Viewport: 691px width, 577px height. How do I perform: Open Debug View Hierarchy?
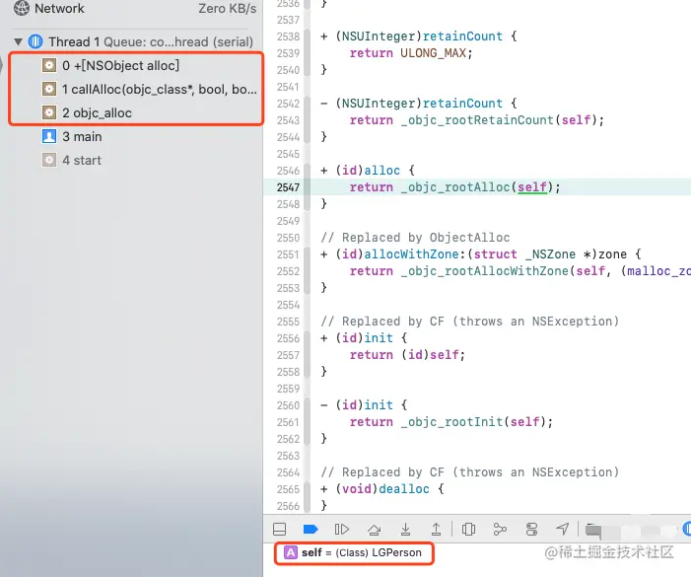[x=468, y=529]
